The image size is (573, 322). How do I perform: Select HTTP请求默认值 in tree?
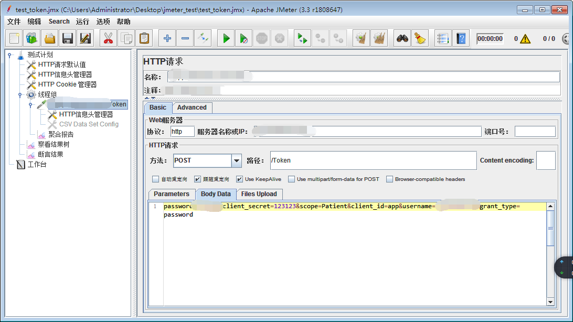(x=62, y=65)
